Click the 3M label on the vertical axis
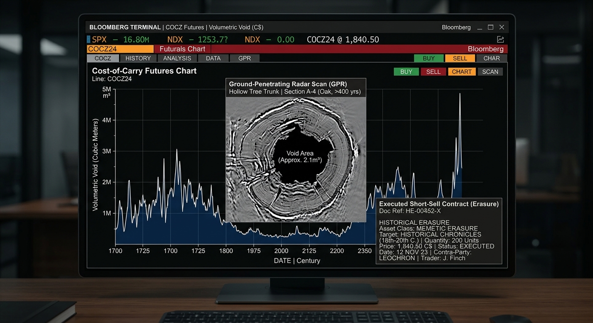The image size is (593, 323). (107, 151)
